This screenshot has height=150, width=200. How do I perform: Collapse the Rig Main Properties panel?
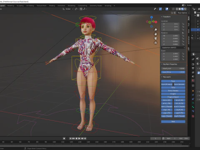coord(162,64)
